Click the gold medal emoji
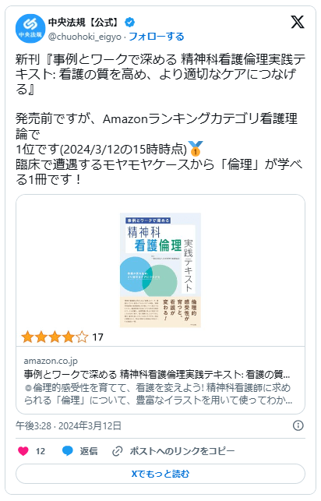 (x=195, y=149)
